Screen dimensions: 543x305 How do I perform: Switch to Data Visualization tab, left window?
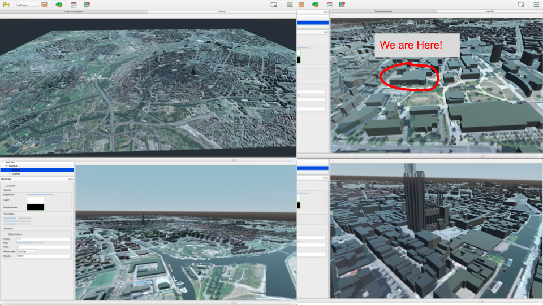tap(74, 12)
